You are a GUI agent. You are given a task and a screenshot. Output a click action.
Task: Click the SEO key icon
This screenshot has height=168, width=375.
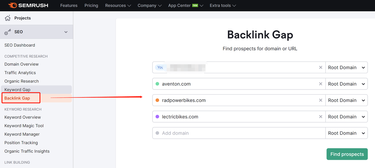click(8, 32)
